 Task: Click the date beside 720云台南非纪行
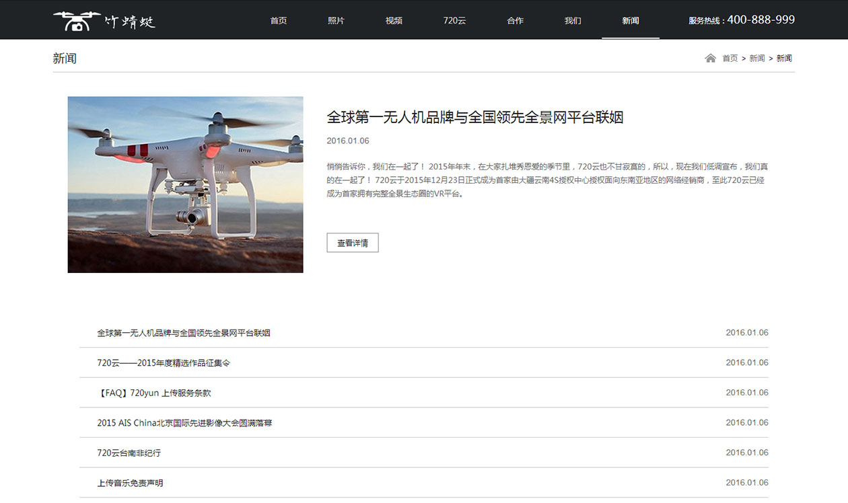point(747,453)
